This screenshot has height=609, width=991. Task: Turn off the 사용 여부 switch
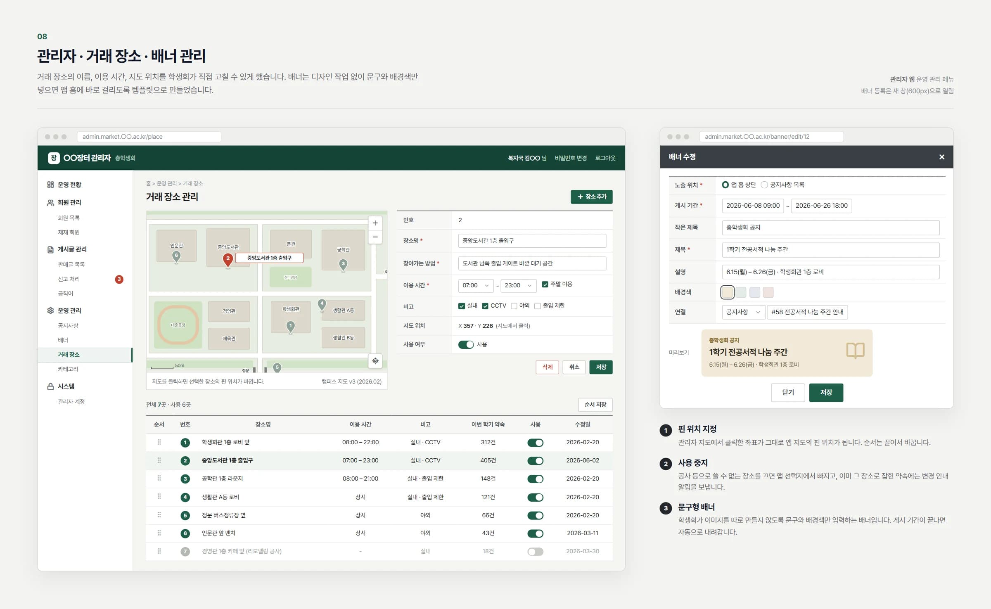click(x=466, y=344)
